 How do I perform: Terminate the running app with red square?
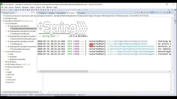click(142, 12)
